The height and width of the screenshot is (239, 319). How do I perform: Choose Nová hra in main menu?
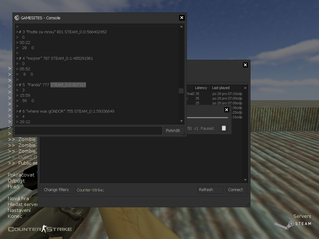[x=18, y=199]
